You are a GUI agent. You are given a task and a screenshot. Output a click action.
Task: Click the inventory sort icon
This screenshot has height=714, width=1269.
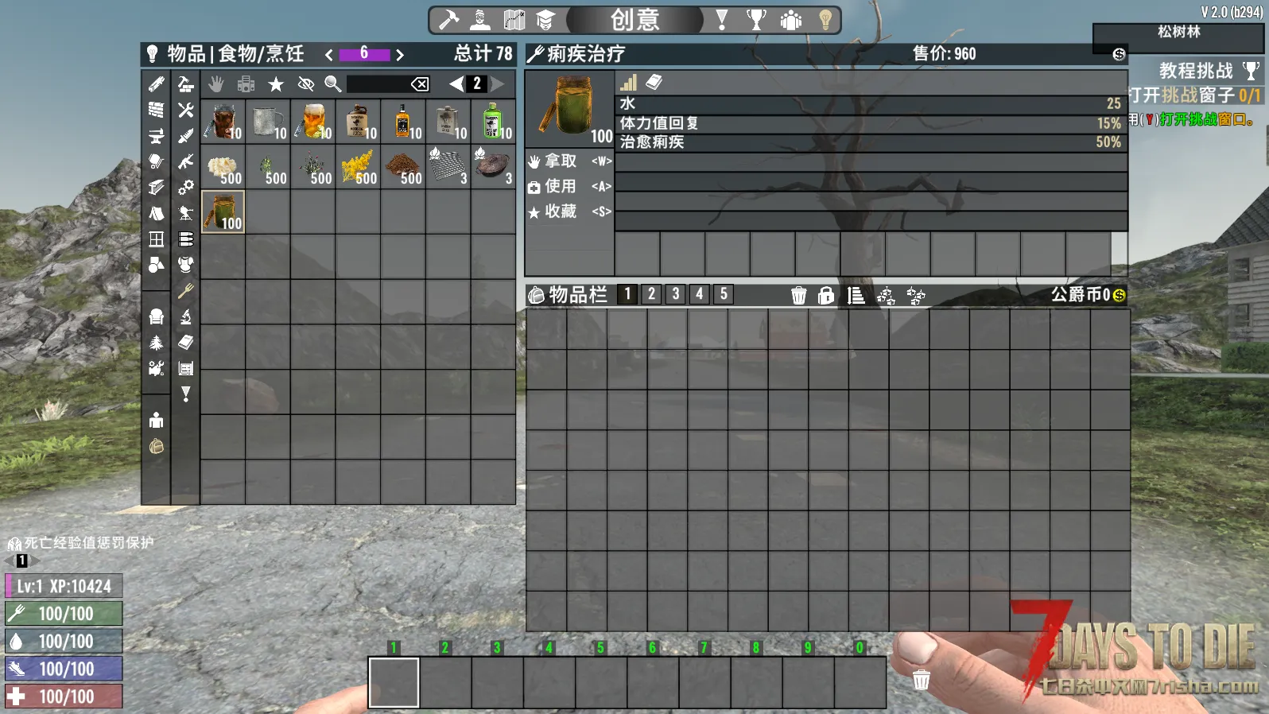pyautogui.click(x=856, y=296)
